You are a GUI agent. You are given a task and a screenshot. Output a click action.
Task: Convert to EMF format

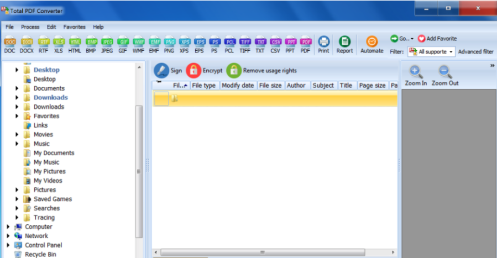click(x=154, y=45)
